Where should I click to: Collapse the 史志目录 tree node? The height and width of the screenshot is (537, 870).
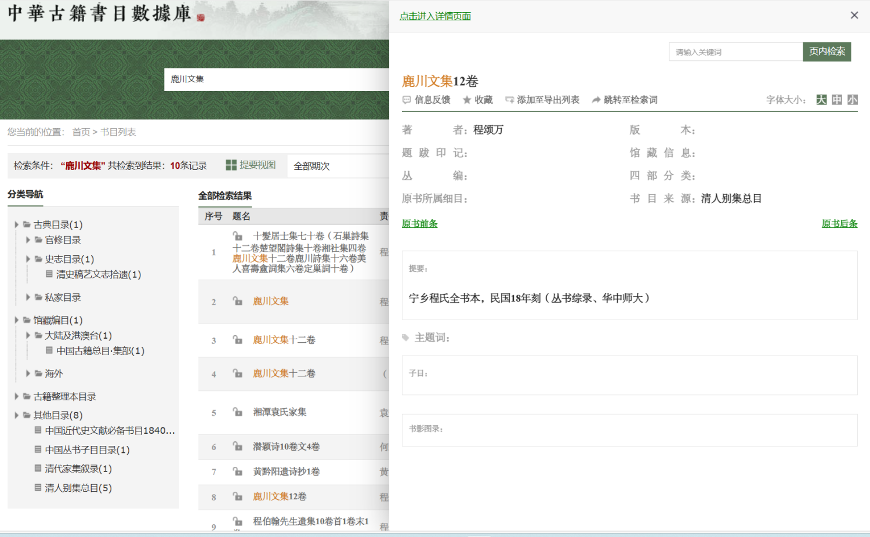pyautogui.click(x=28, y=259)
